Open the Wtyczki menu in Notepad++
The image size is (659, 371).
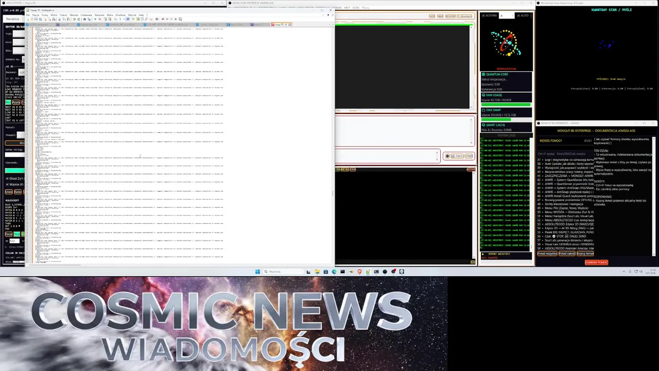pos(132,15)
